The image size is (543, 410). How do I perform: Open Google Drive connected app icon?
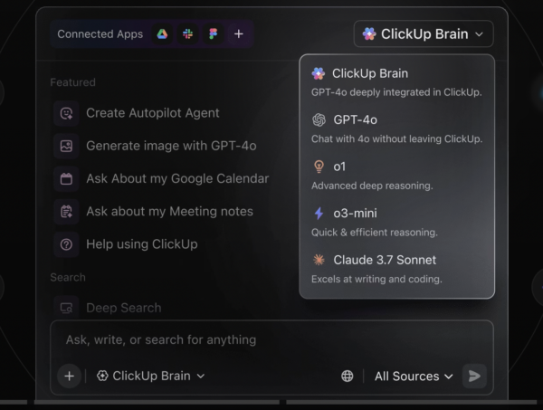point(162,33)
